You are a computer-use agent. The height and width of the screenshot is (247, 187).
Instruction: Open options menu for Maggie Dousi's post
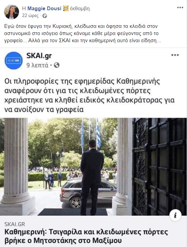[x=180, y=7]
